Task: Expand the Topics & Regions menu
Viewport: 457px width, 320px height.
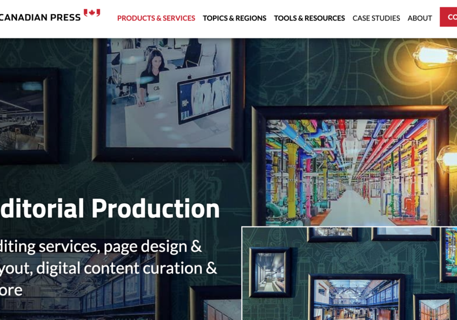Action: [x=234, y=18]
